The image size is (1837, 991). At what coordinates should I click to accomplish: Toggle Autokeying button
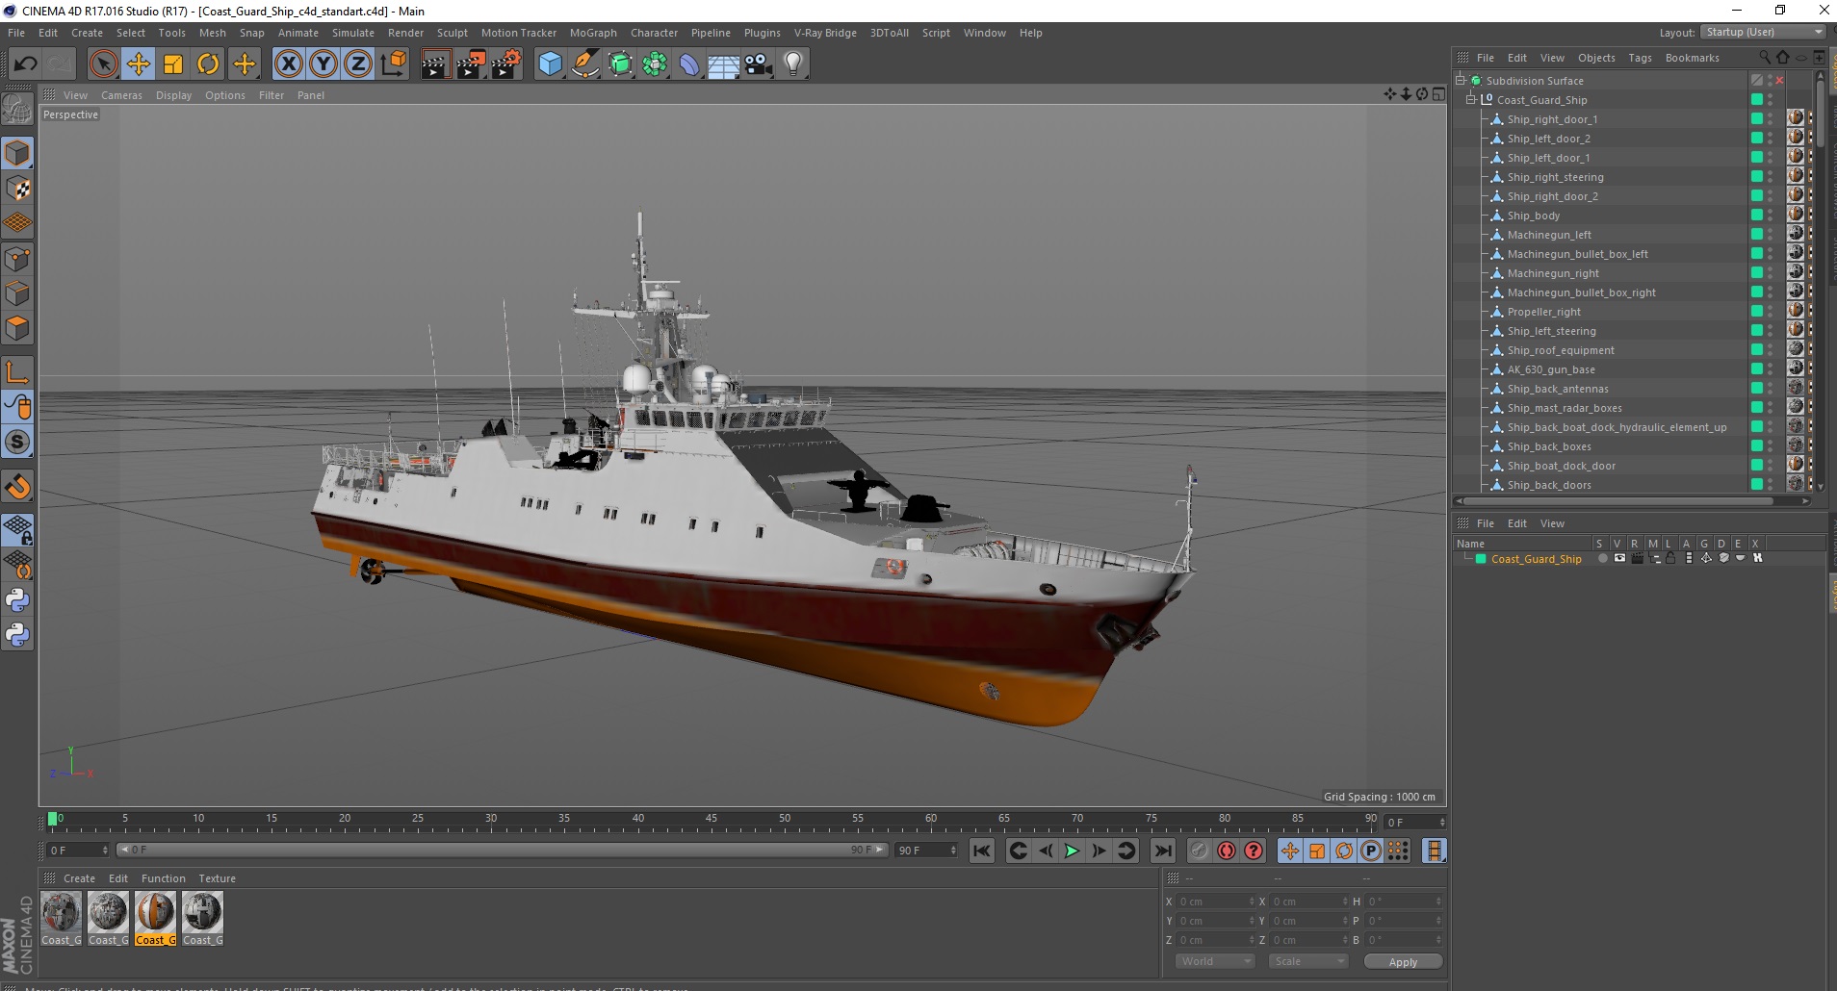coord(1226,851)
